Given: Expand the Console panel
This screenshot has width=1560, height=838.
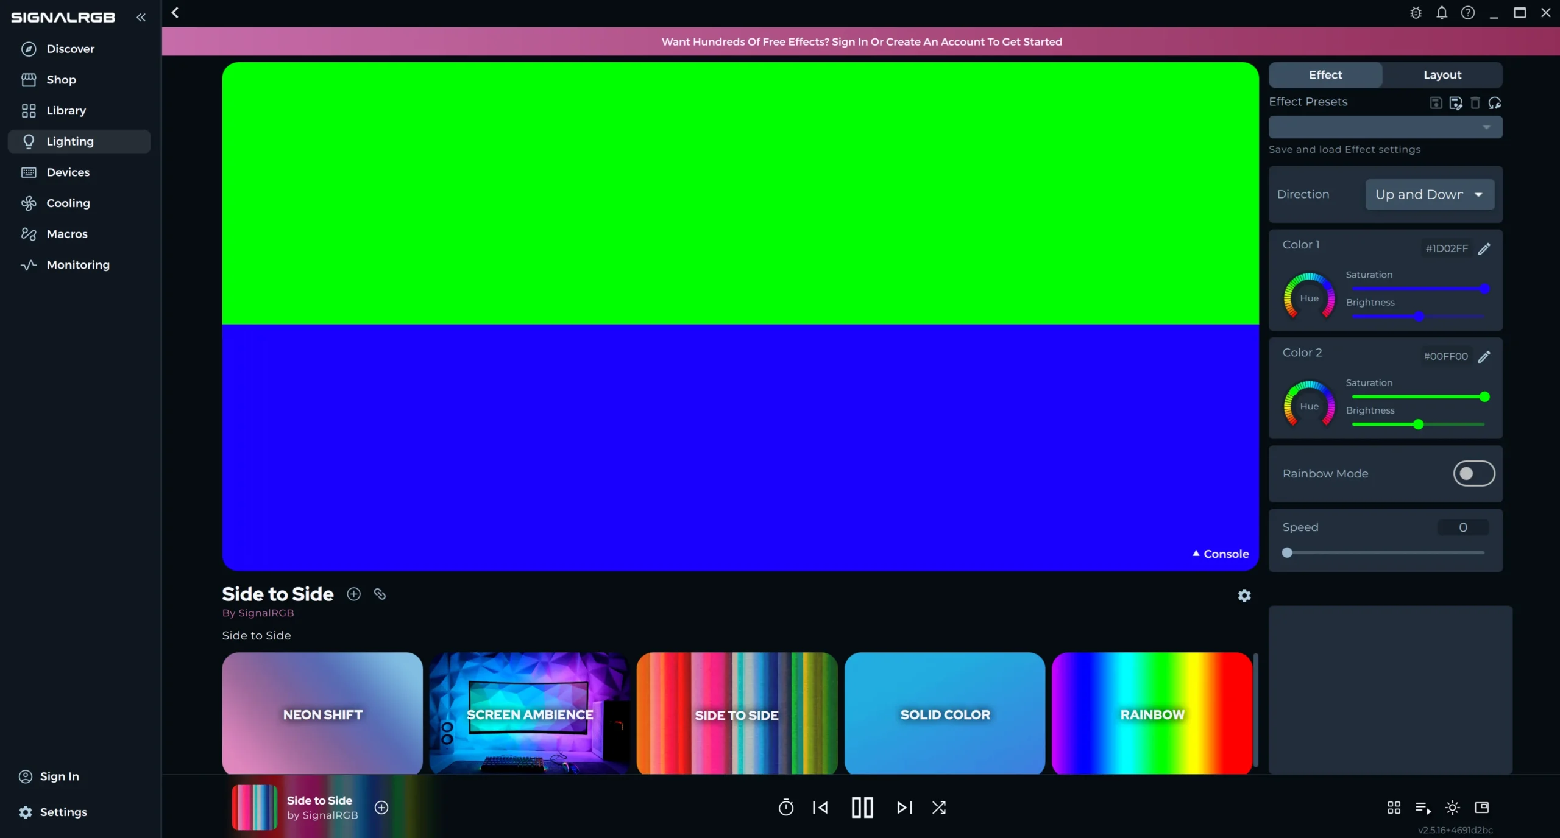Looking at the screenshot, I should coord(1221,554).
